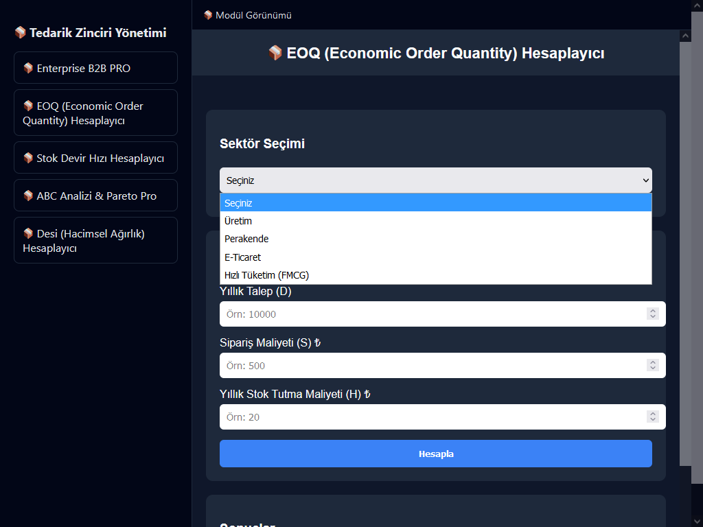This screenshot has height=527, width=703.
Task: Open Stok Devir Hızı Hesaplayıcı
Action: tap(95, 158)
